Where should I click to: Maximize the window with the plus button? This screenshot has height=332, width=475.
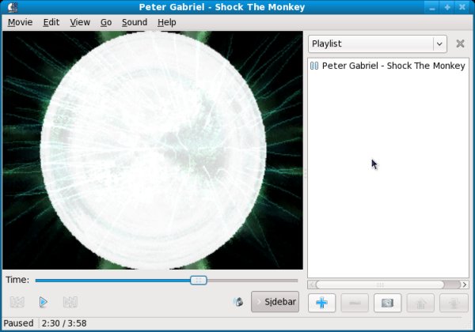[447, 7]
